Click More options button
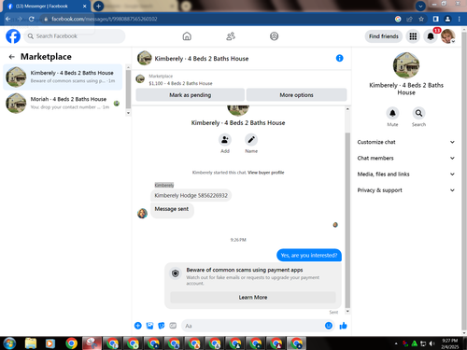This screenshot has width=467, height=350. coord(296,95)
